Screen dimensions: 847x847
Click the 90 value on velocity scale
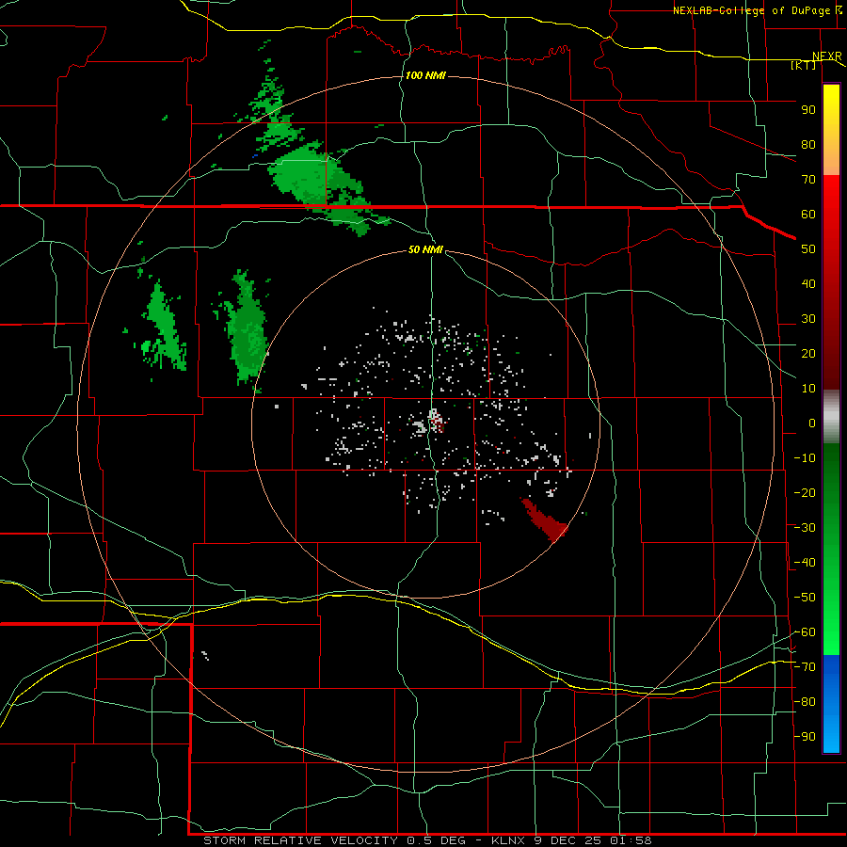coord(808,110)
